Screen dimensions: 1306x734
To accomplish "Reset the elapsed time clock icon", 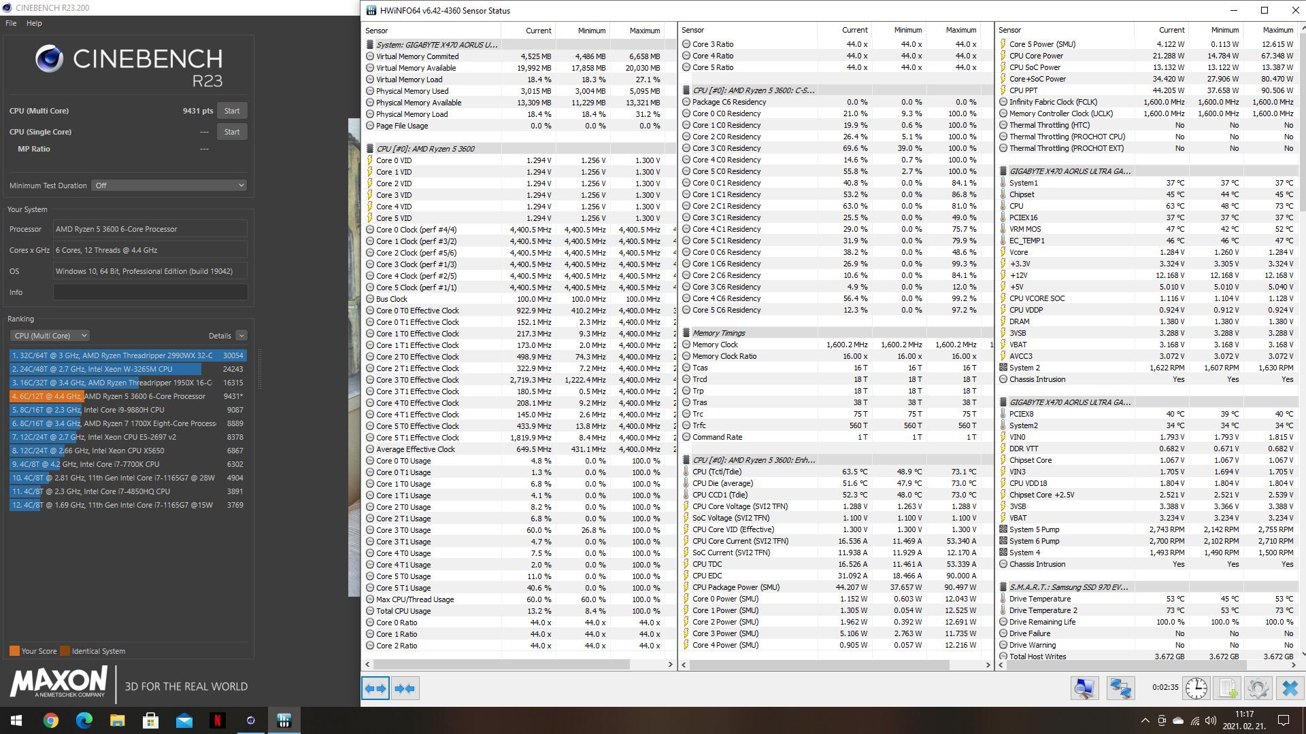I will coord(1196,688).
